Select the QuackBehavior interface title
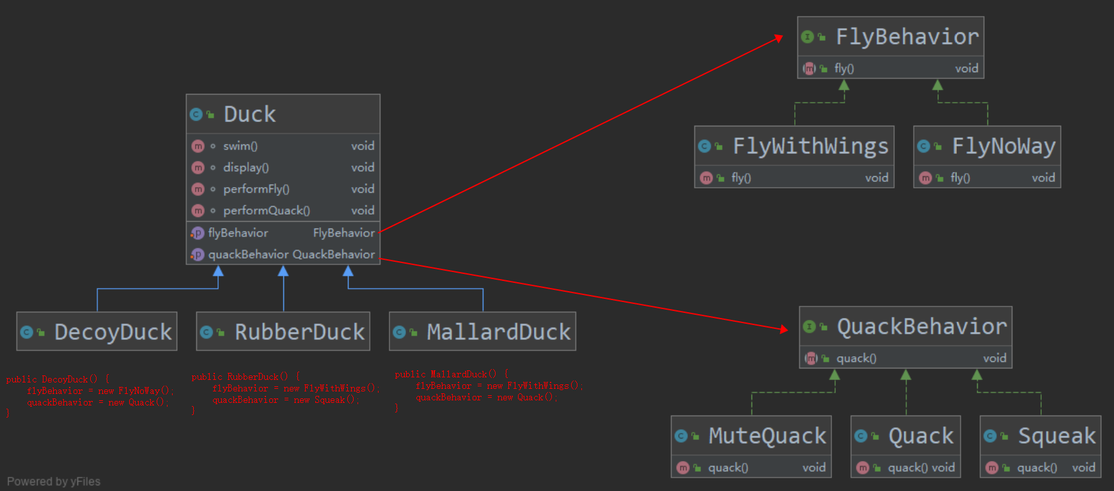Viewport: 1114px width, 491px height. (x=922, y=326)
